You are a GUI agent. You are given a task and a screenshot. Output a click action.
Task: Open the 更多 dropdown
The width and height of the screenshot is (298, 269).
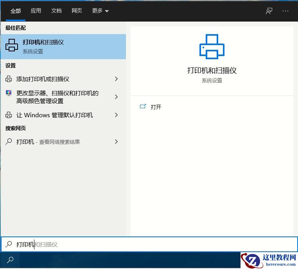(101, 11)
